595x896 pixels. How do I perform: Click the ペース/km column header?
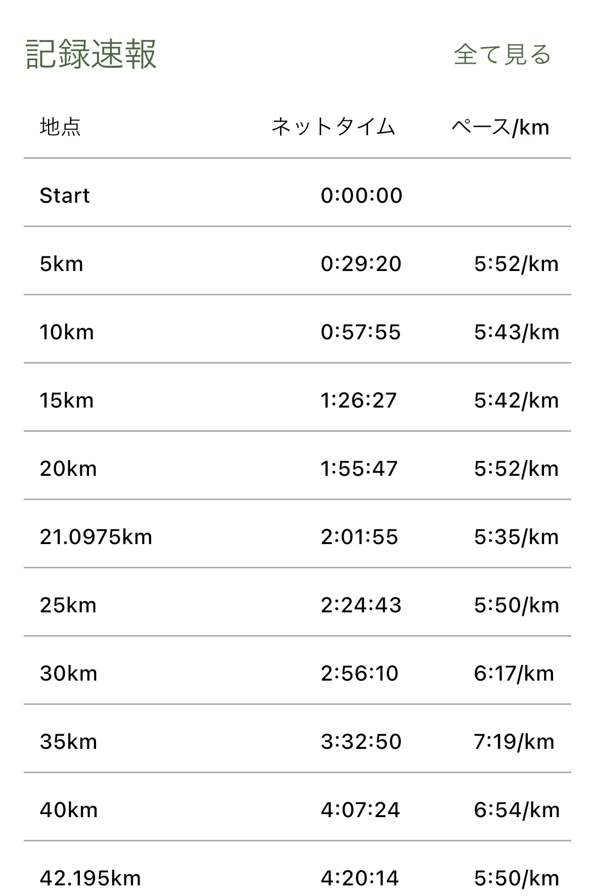[500, 127]
